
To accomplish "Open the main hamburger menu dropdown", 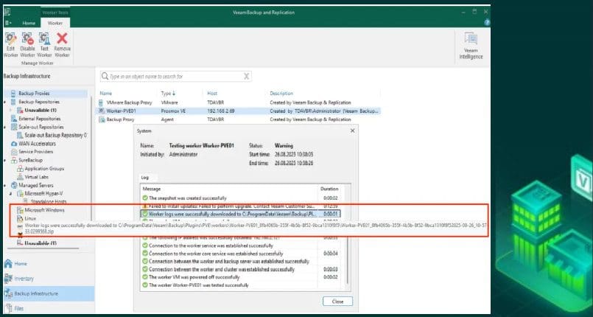I will click(9, 23).
